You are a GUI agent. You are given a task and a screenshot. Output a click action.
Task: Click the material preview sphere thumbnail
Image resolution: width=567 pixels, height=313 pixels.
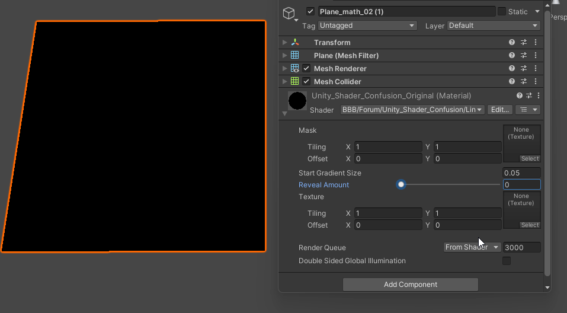pyautogui.click(x=297, y=101)
